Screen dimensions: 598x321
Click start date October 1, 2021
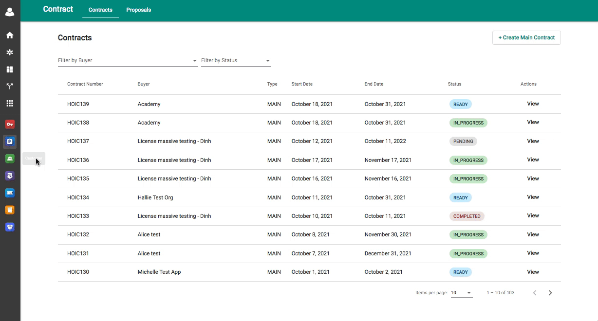[311, 272]
